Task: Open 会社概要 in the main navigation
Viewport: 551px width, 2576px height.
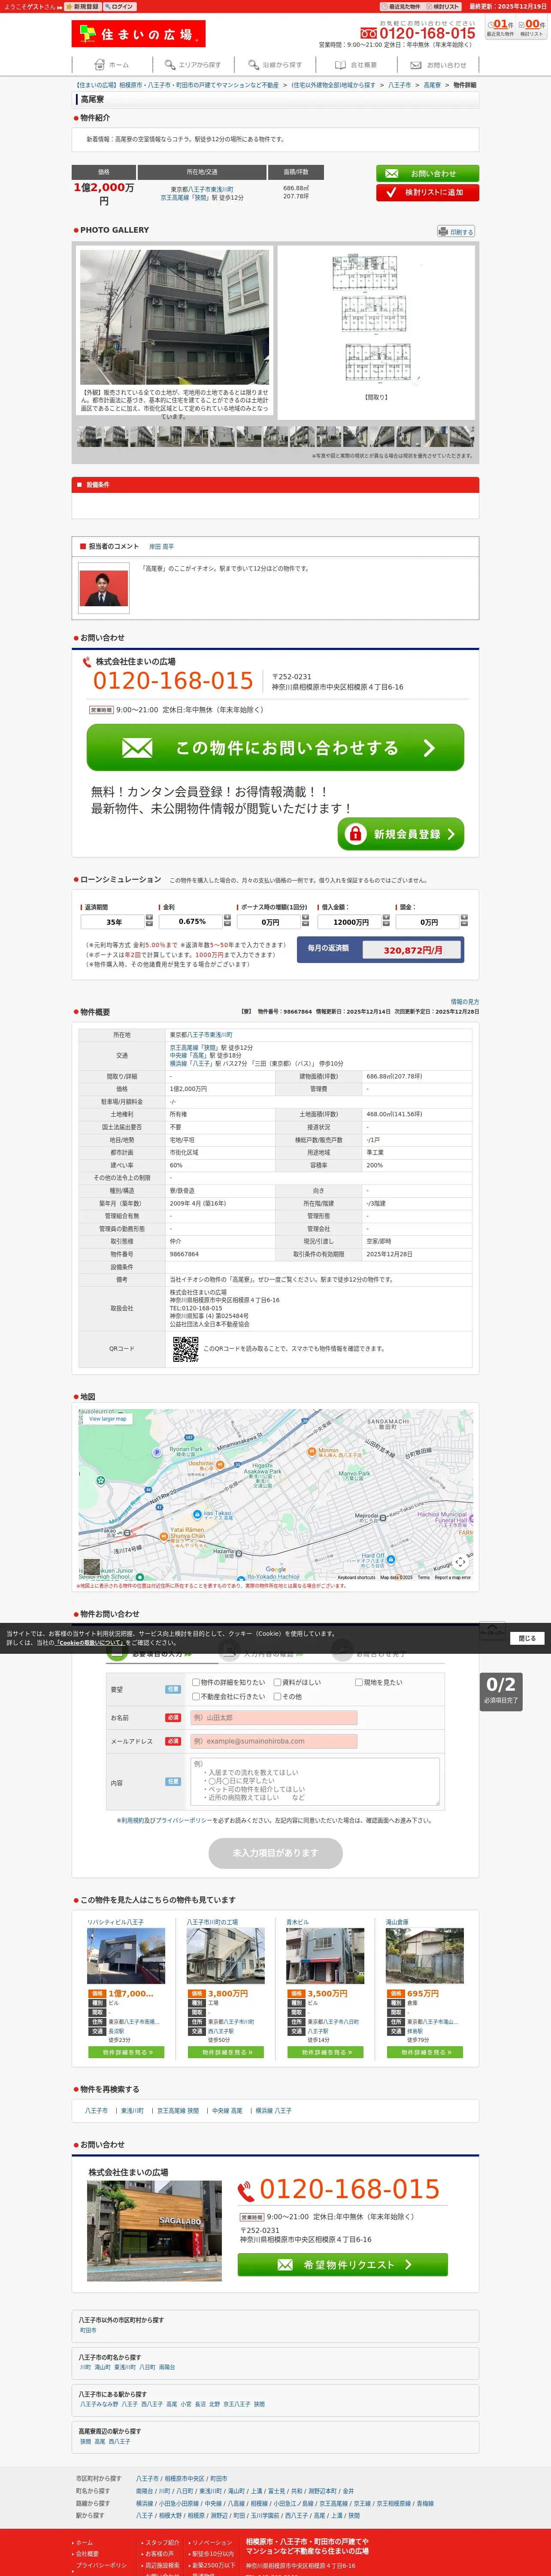Action: coord(357,65)
